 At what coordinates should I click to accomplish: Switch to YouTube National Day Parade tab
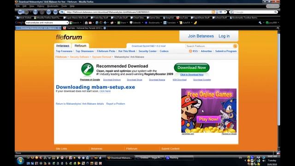tap(84, 28)
